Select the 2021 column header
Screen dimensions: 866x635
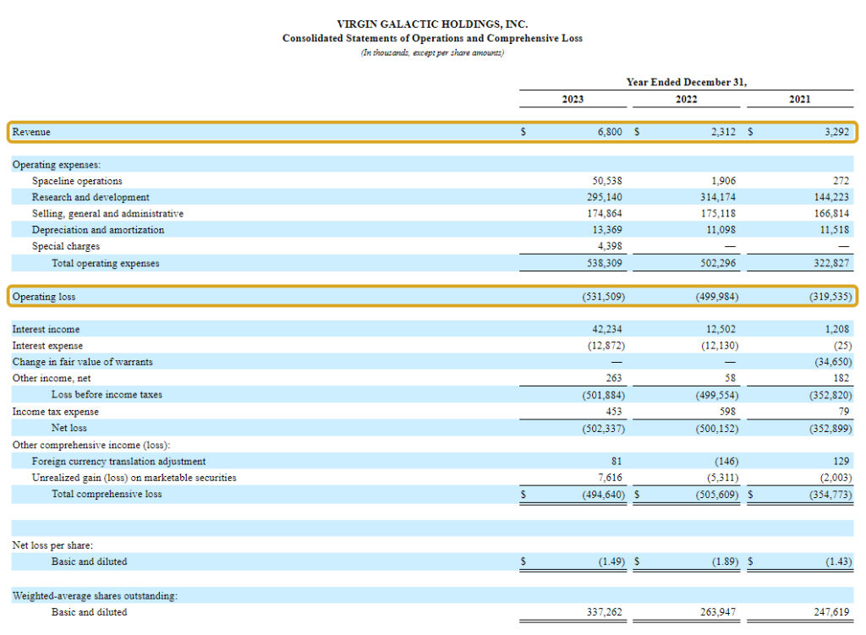pyautogui.click(x=800, y=99)
